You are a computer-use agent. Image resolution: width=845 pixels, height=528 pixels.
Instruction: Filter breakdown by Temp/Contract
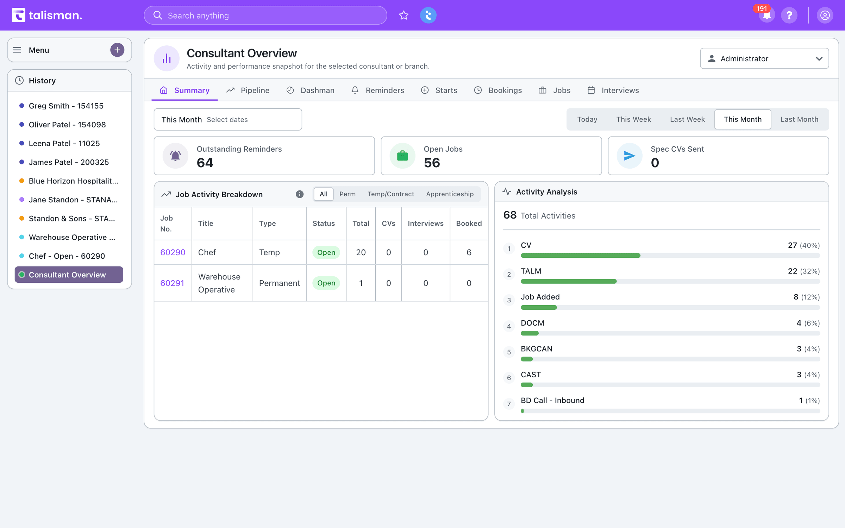[x=391, y=194]
